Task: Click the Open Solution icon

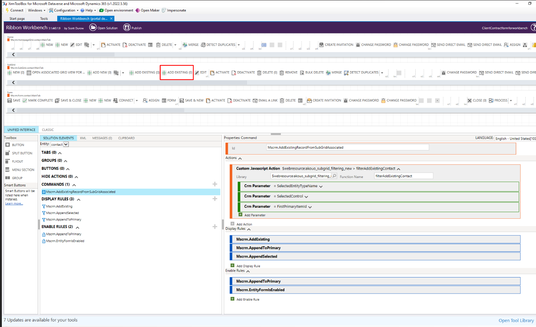Action: point(93,28)
